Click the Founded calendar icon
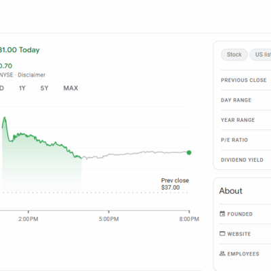 pyautogui.click(x=222, y=213)
